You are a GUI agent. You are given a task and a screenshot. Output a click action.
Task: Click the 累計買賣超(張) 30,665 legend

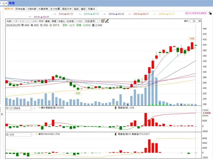pyautogui.click(x=51, y=108)
